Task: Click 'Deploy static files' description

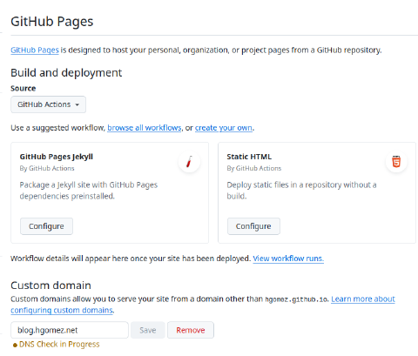Action: coord(301,191)
